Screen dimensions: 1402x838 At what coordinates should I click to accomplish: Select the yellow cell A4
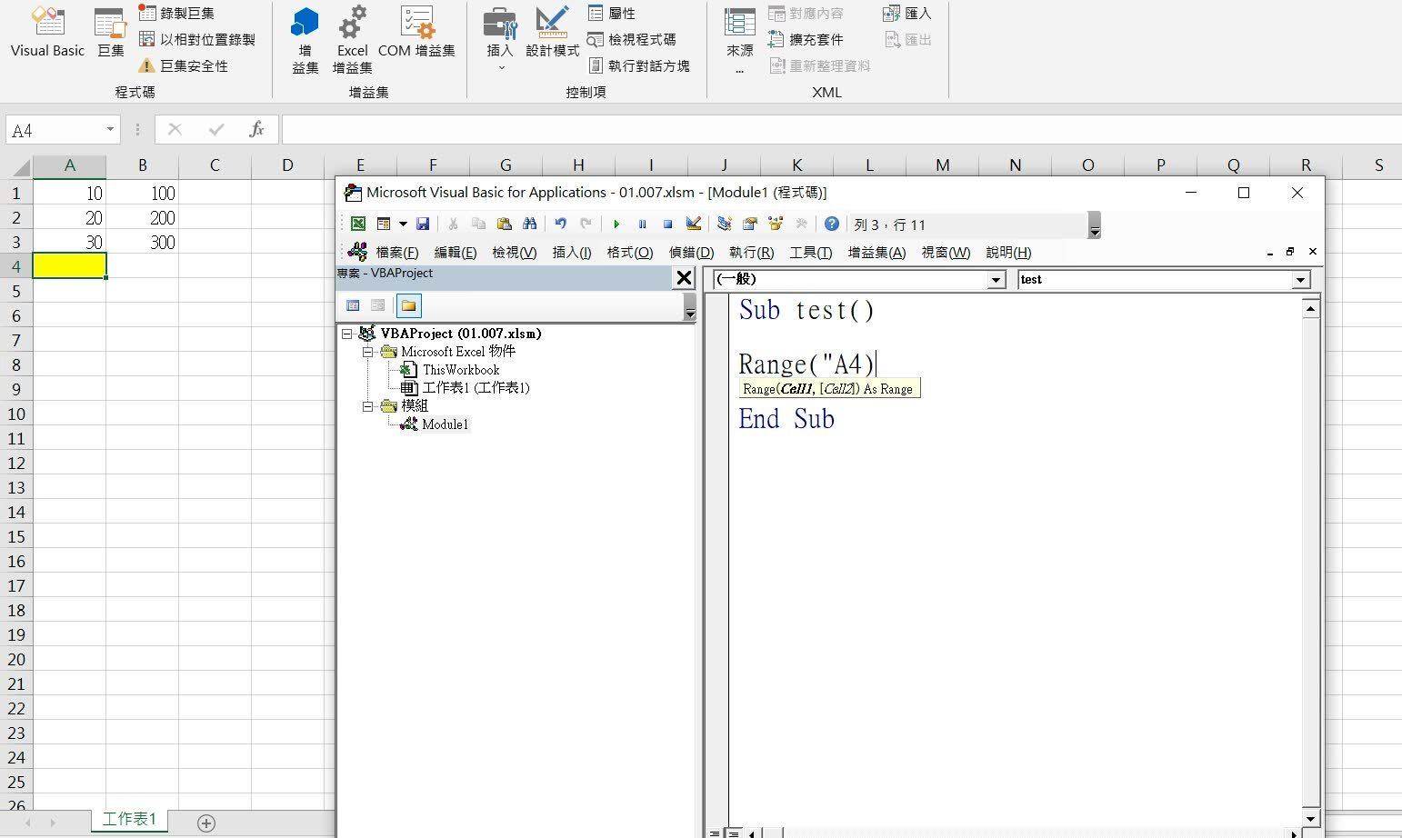69,265
